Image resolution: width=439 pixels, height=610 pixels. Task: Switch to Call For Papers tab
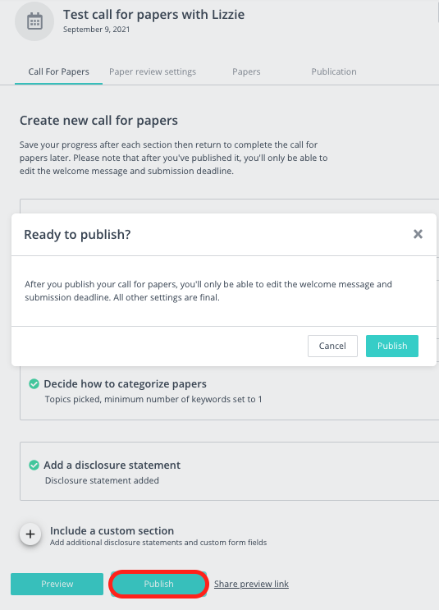[x=59, y=71]
